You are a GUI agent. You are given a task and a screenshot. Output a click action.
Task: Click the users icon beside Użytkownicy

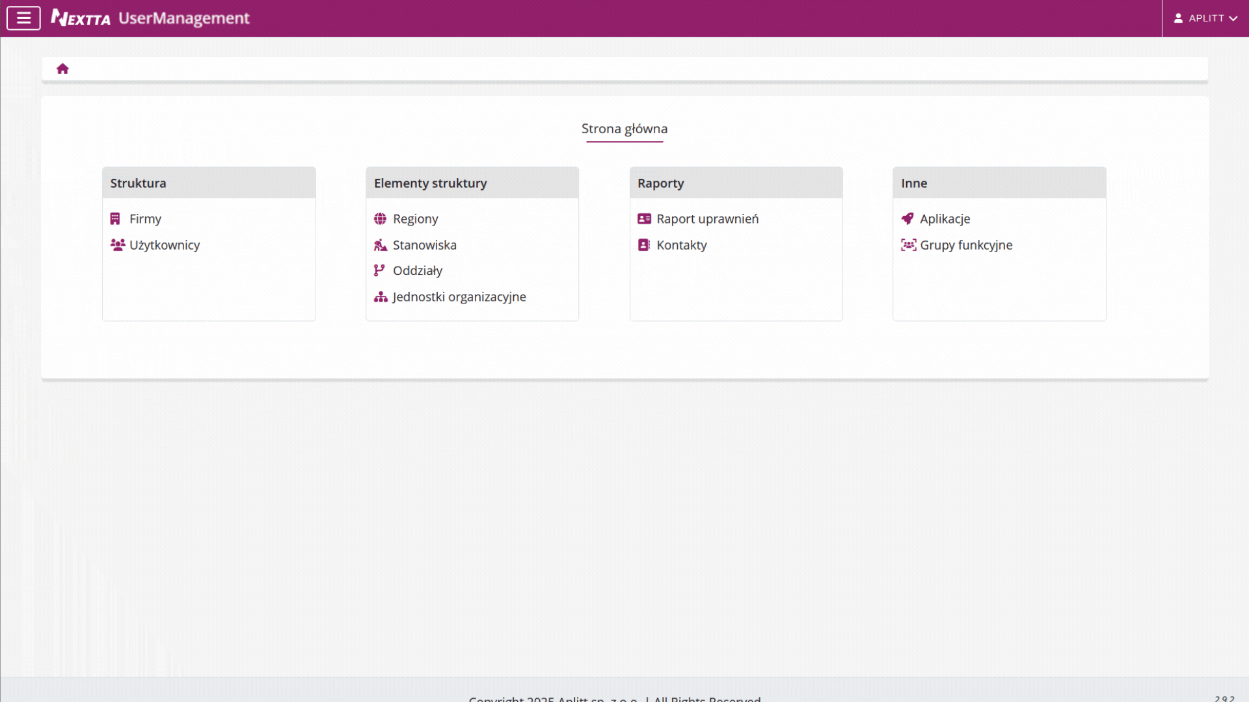click(117, 245)
